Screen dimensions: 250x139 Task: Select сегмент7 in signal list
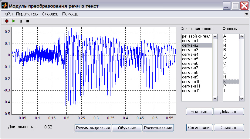[197, 68]
